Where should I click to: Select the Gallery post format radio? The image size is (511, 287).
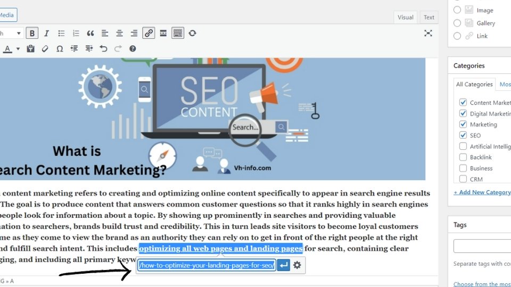[x=457, y=23]
